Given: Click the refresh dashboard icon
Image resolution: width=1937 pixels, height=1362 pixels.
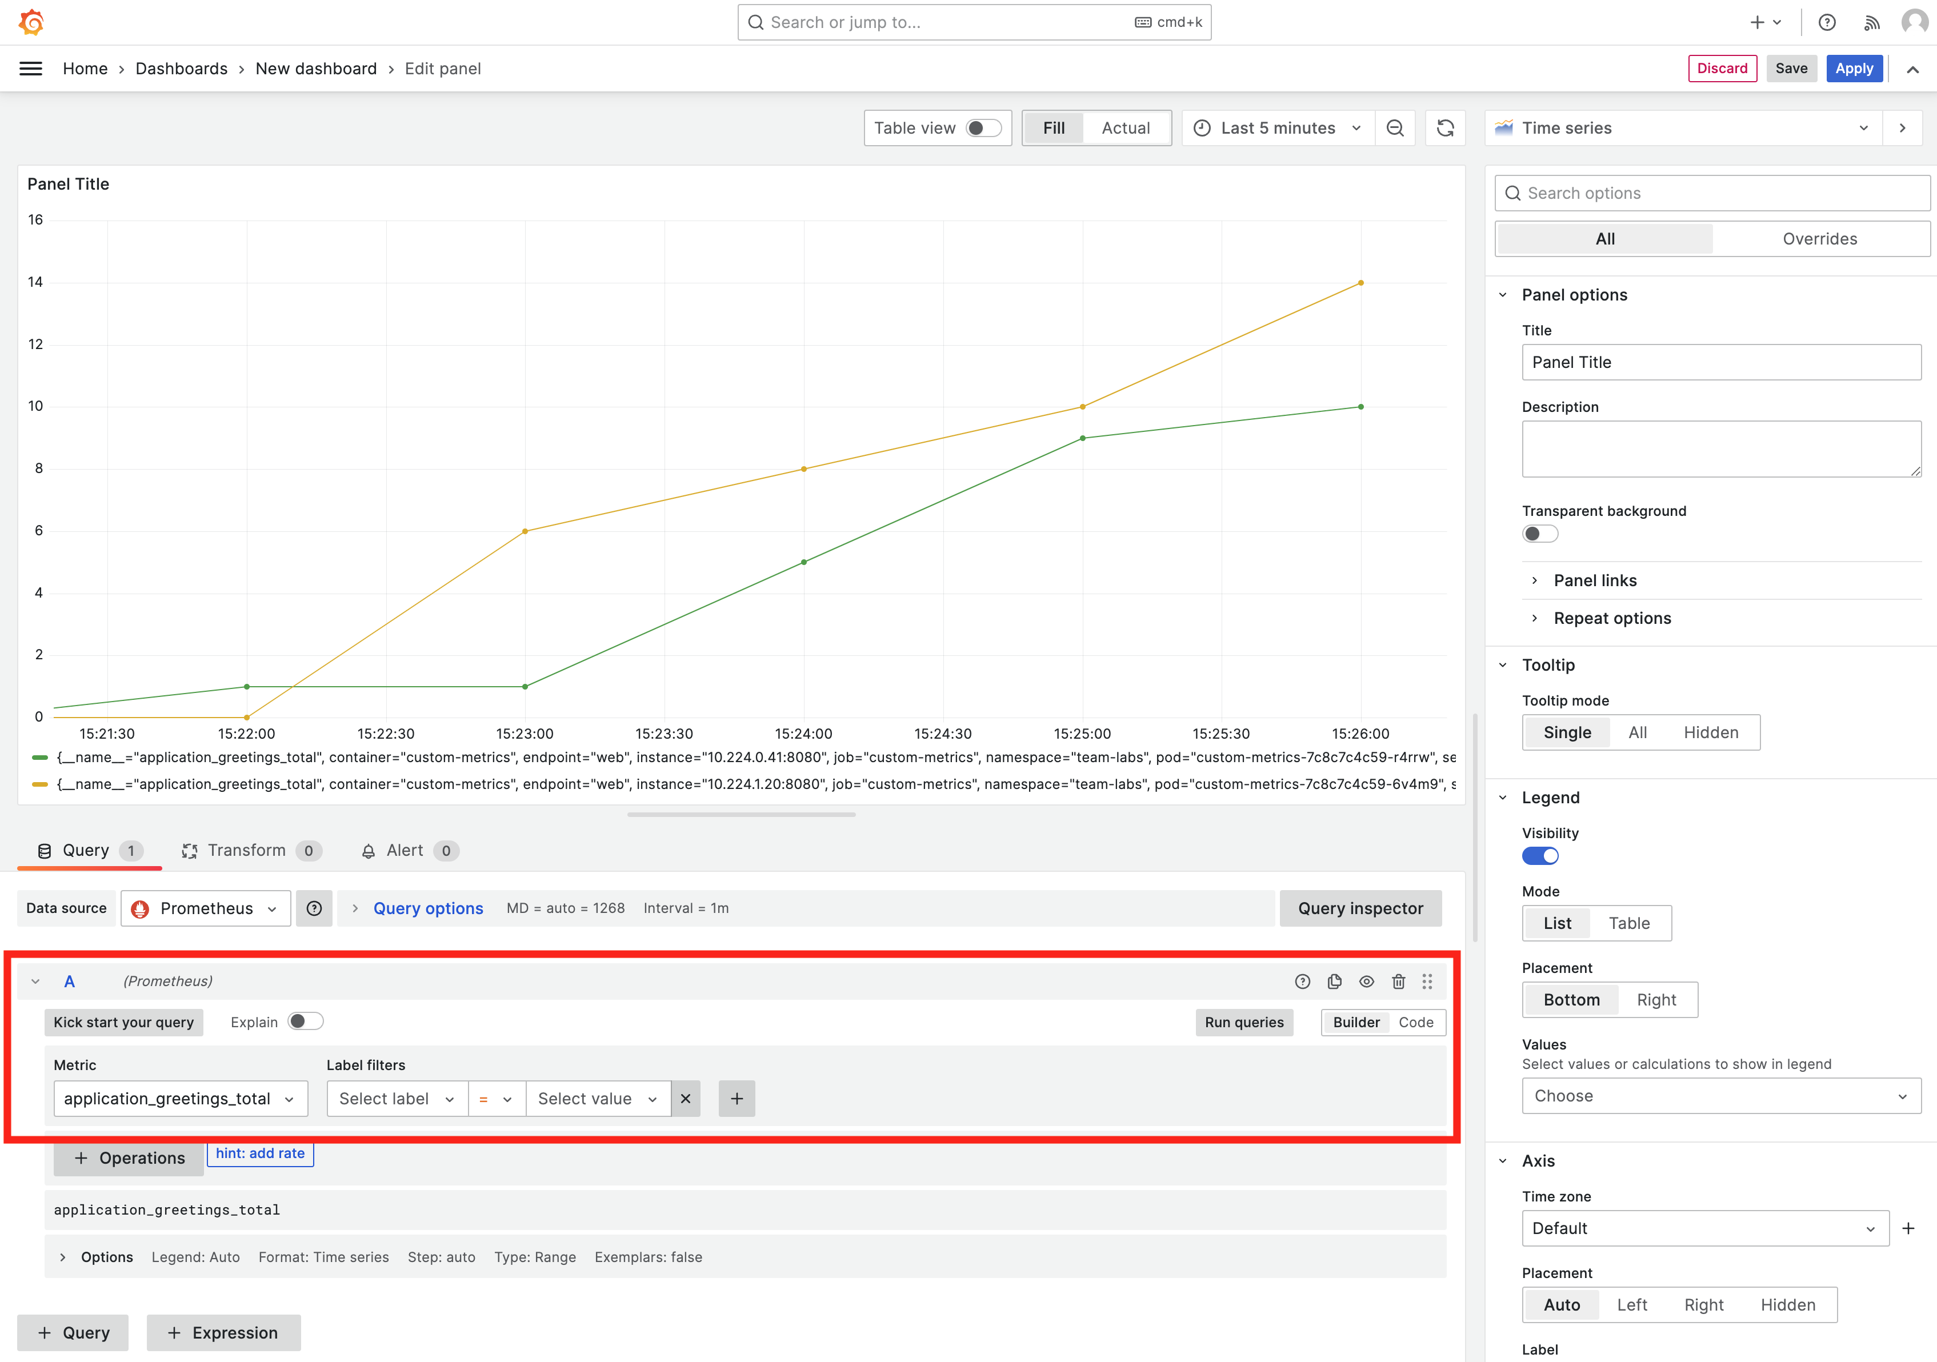Looking at the screenshot, I should [x=1445, y=128].
